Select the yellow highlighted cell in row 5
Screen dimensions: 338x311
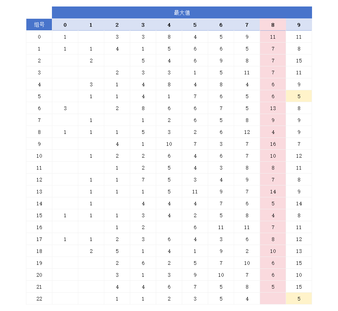pos(299,96)
